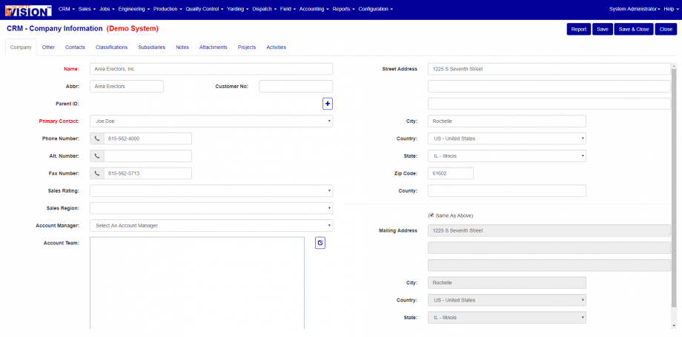Open the Production menu

pyautogui.click(x=168, y=9)
